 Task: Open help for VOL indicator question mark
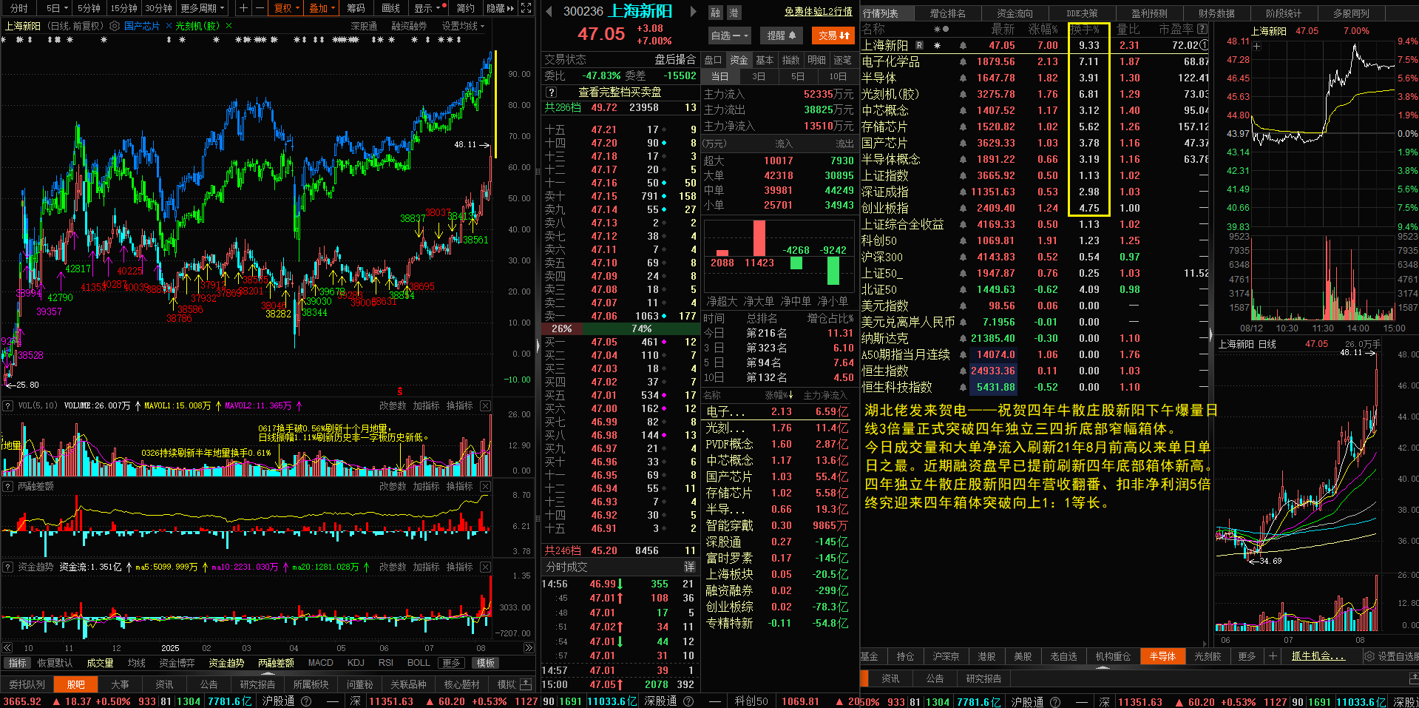8,406
